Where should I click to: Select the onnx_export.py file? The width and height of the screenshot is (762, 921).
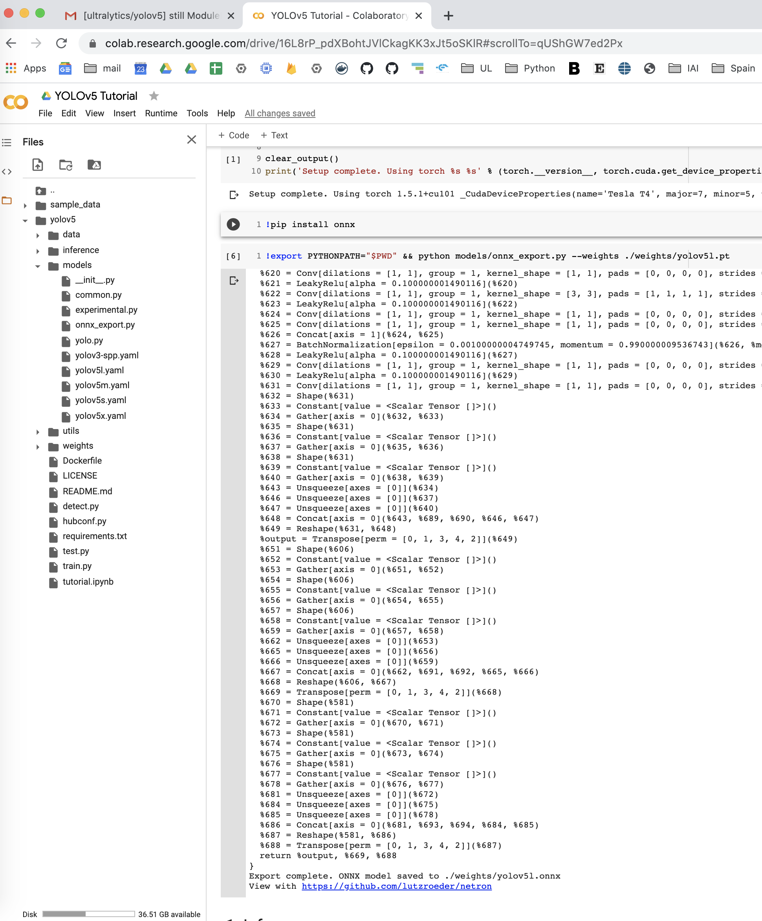click(105, 325)
